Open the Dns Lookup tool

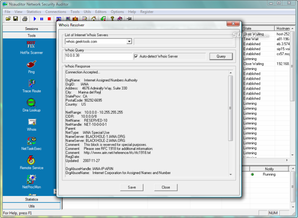pyautogui.click(x=31, y=105)
